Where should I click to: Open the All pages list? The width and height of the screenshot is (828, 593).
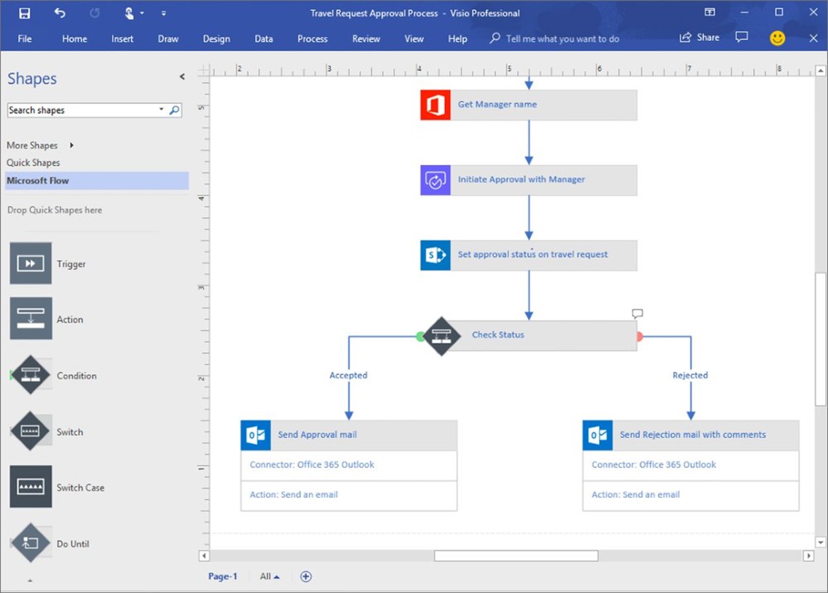(269, 576)
